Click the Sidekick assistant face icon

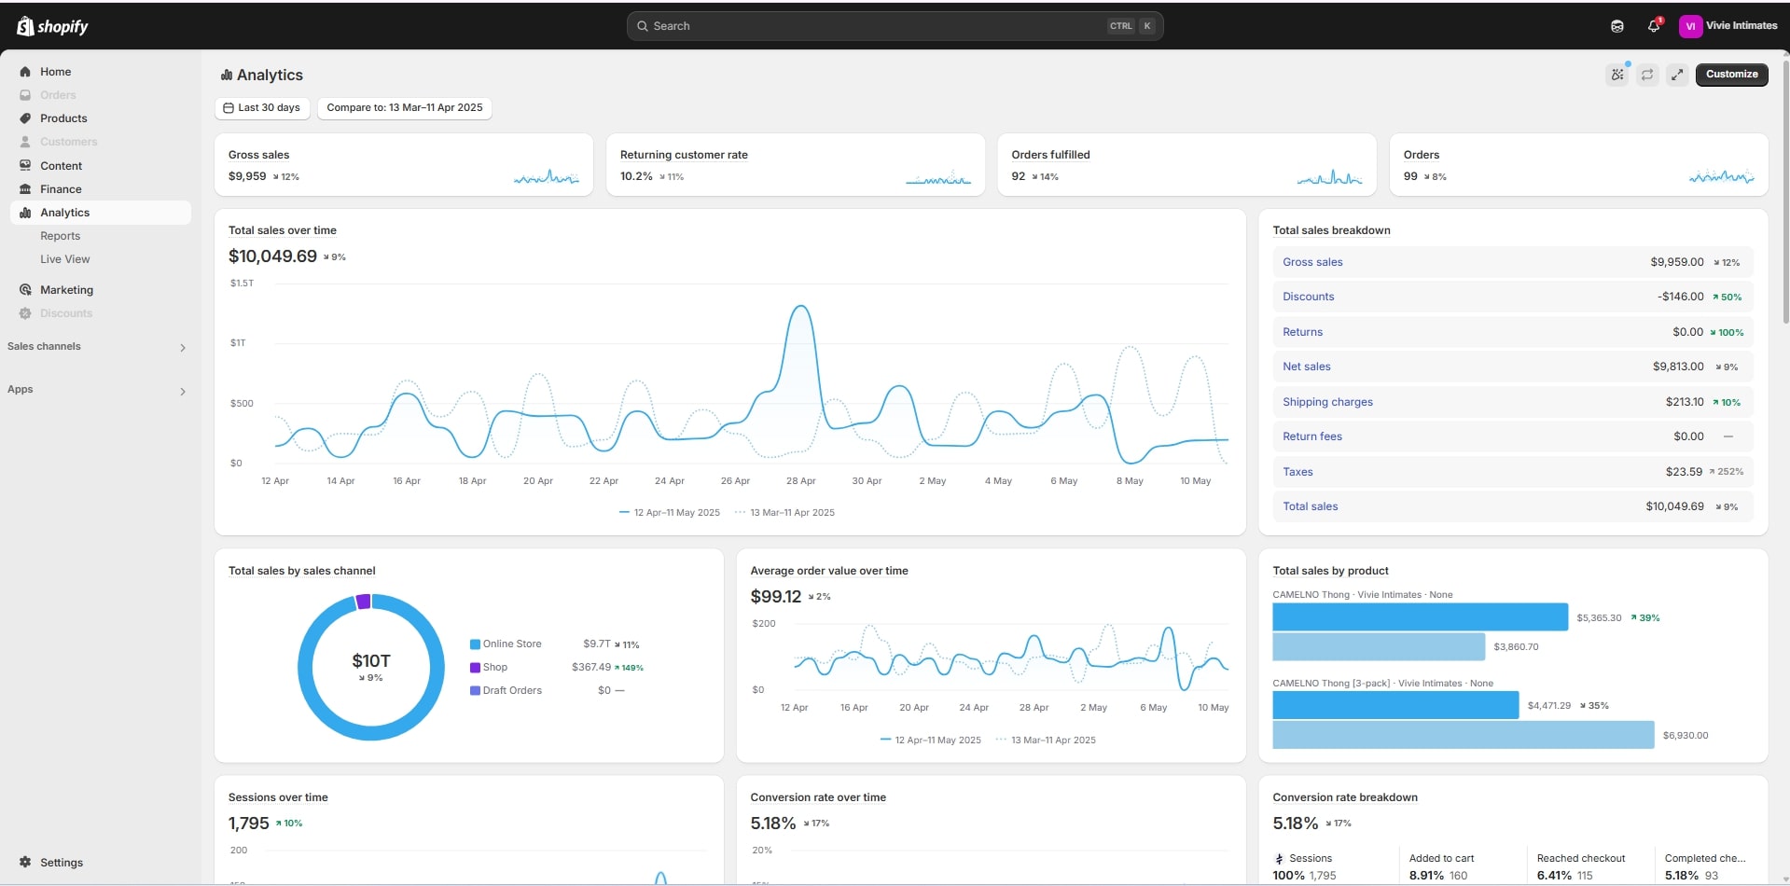coord(1617,26)
